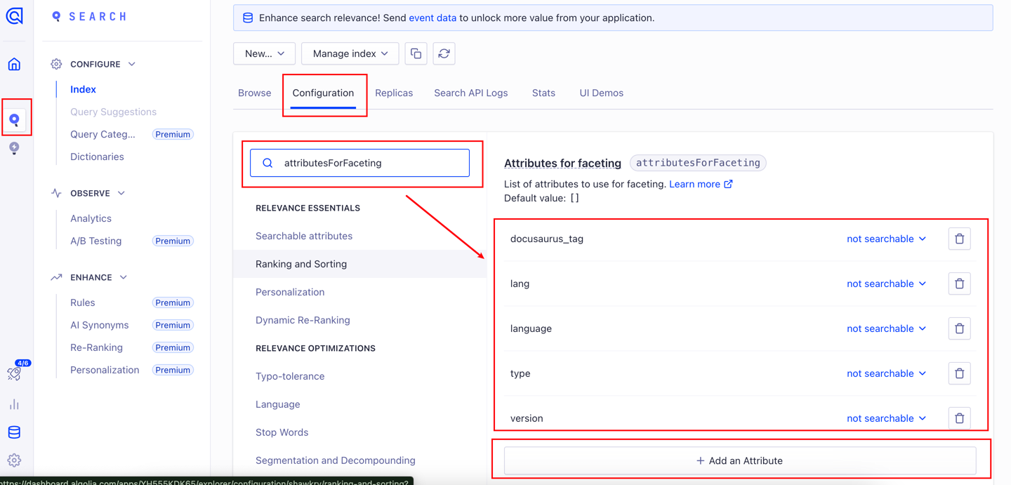Open Re-Ranking in sidebar
This screenshot has height=485, width=1011.
point(96,347)
